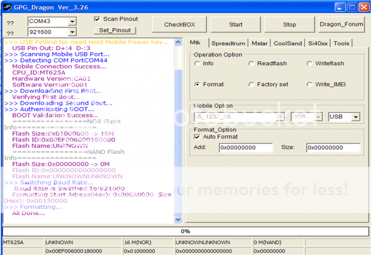Screen dimensions: 371x255
Task: Click the GPG_Dragon app icon in title bar
Action: coord(7,7)
